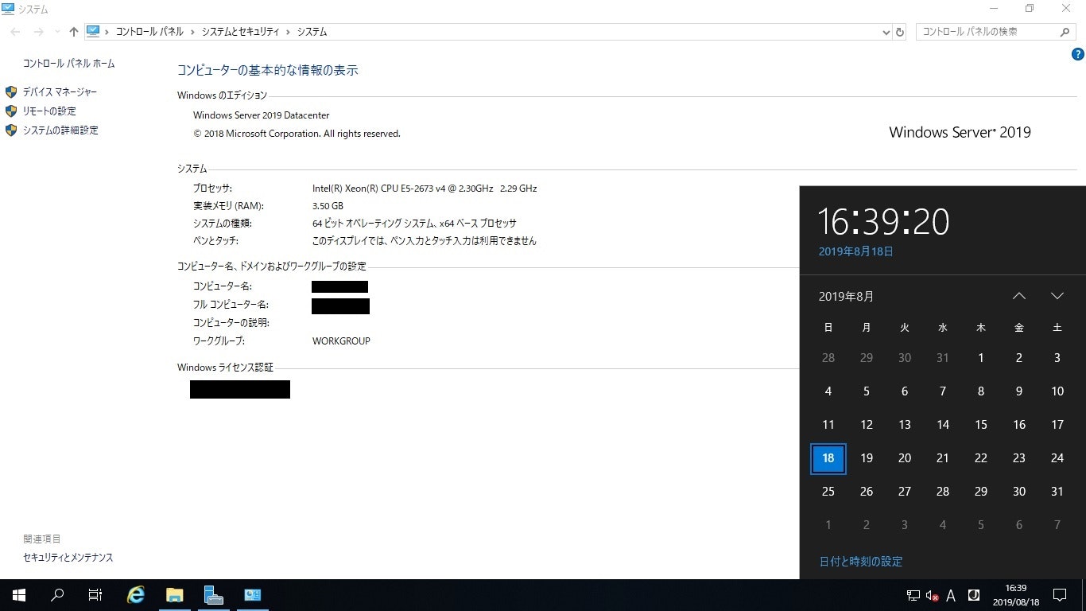Show previous month in calendar
The height and width of the screenshot is (611, 1086).
click(1019, 296)
